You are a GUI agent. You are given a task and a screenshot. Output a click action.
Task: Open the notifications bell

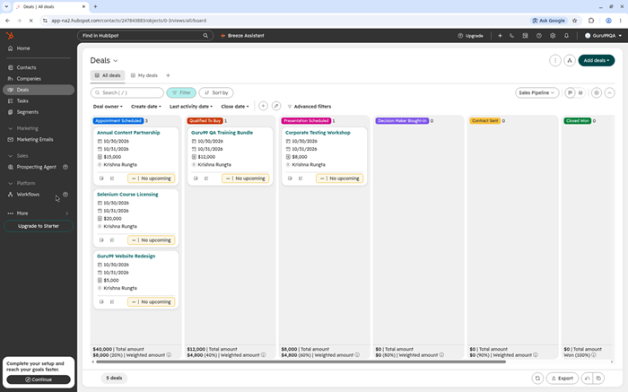coord(566,36)
